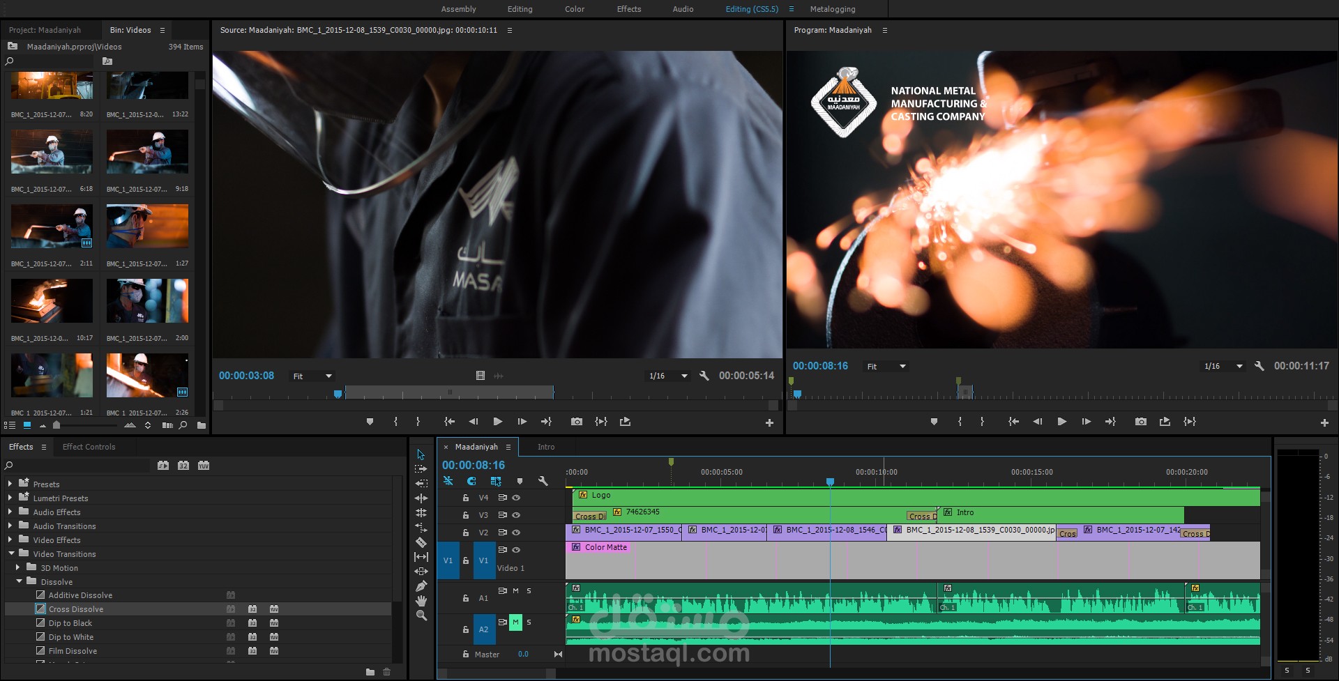
Task: Select the Ripple Edit tool
Action: tap(421, 498)
